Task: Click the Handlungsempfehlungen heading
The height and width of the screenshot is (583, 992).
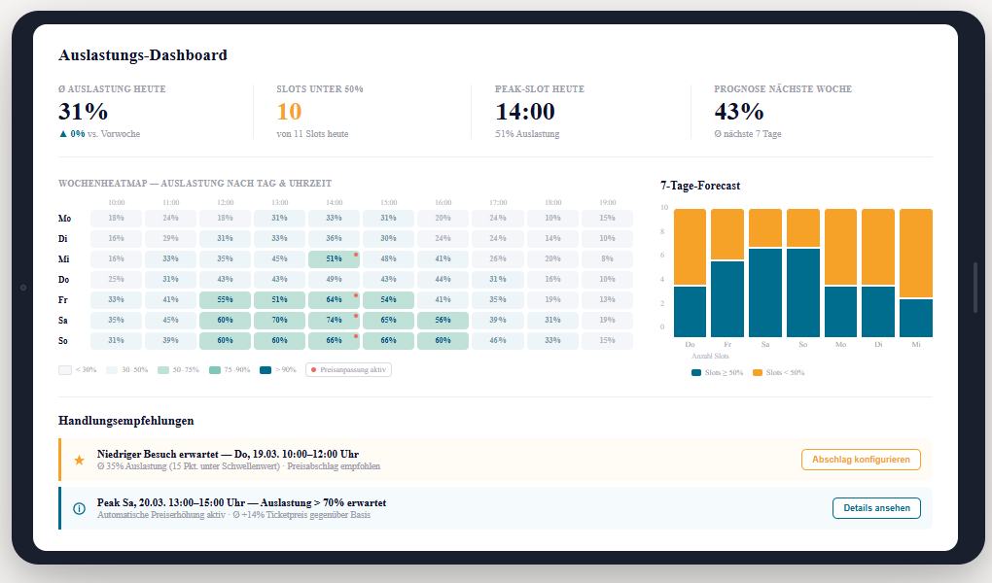Action: pos(125,421)
